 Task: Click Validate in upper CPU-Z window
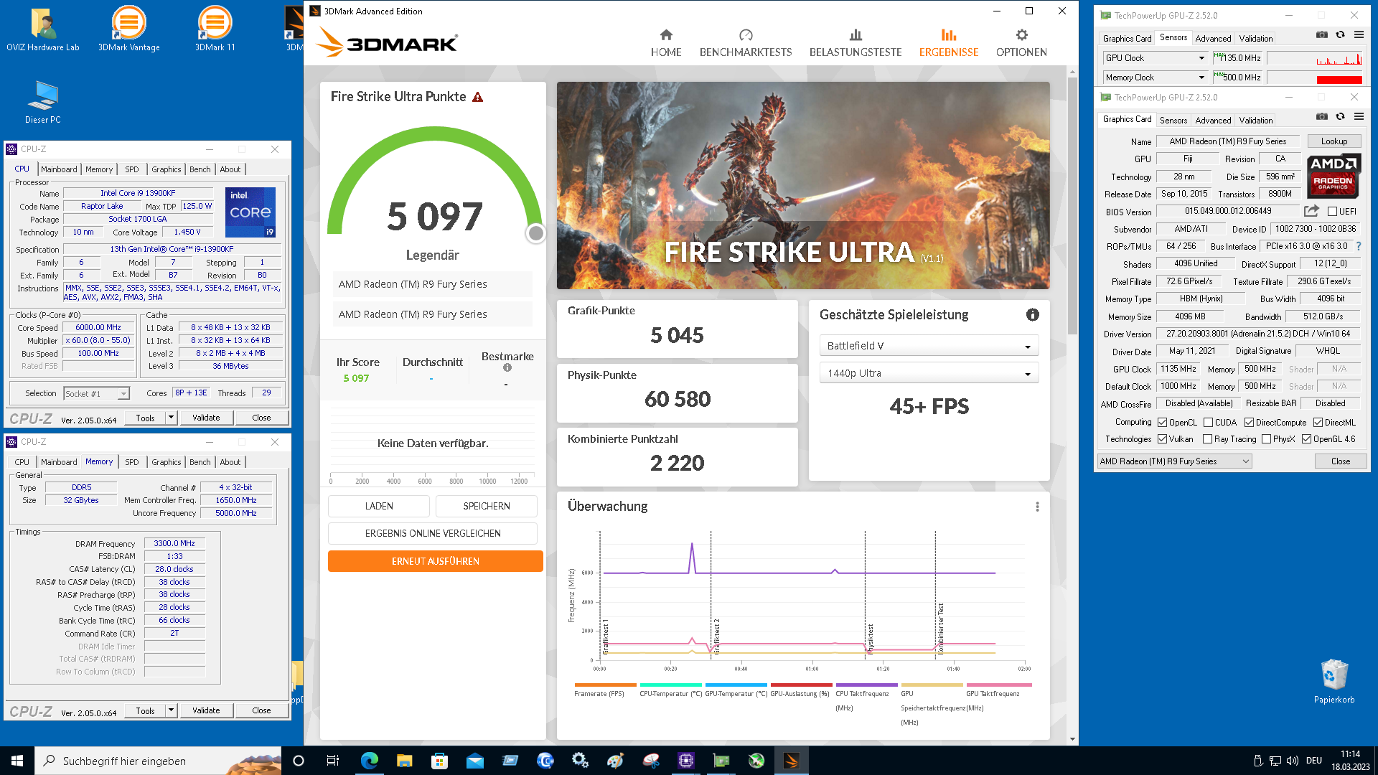(x=206, y=418)
